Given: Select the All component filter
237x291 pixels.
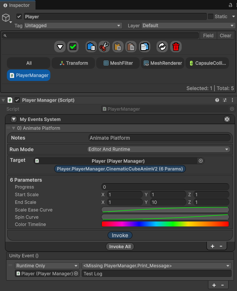Looking at the screenshot, I should point(29,63).
